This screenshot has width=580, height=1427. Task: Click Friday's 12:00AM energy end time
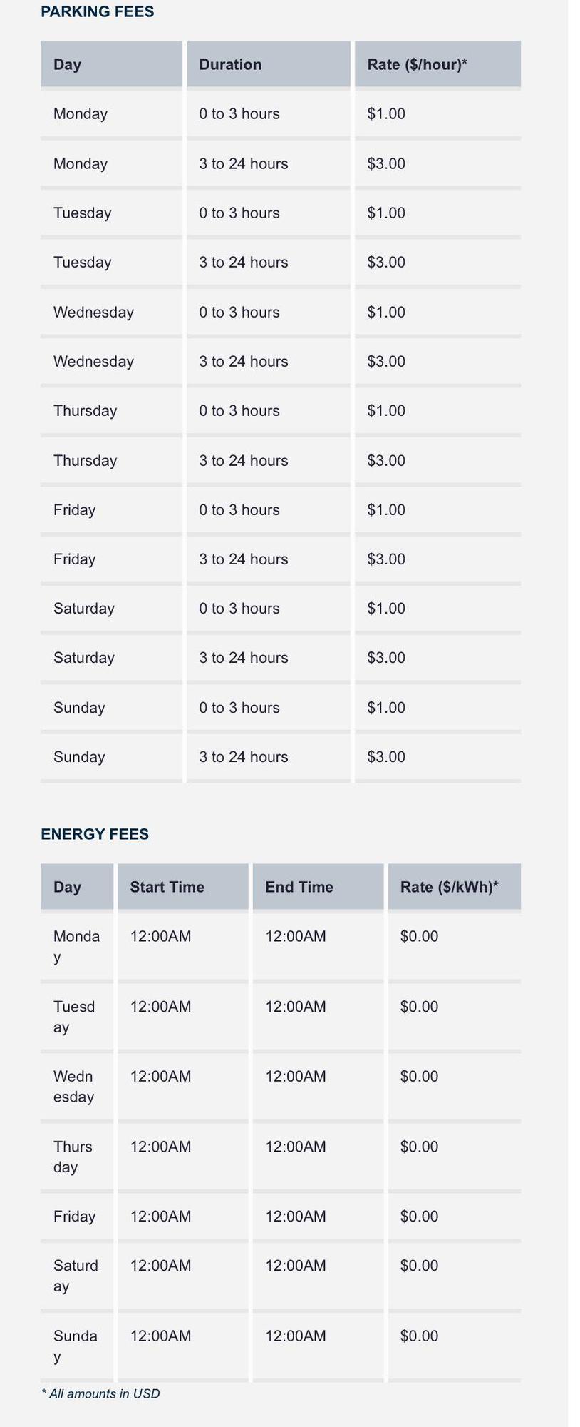(296, 1217)
